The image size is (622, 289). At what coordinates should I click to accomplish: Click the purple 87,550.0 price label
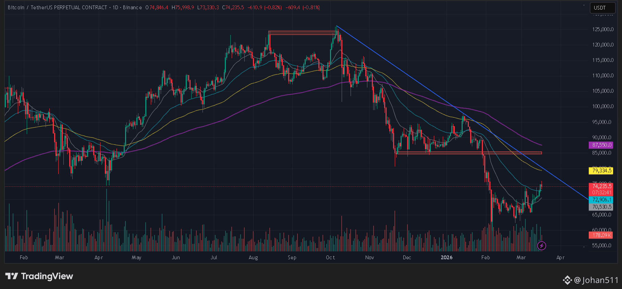601,145
